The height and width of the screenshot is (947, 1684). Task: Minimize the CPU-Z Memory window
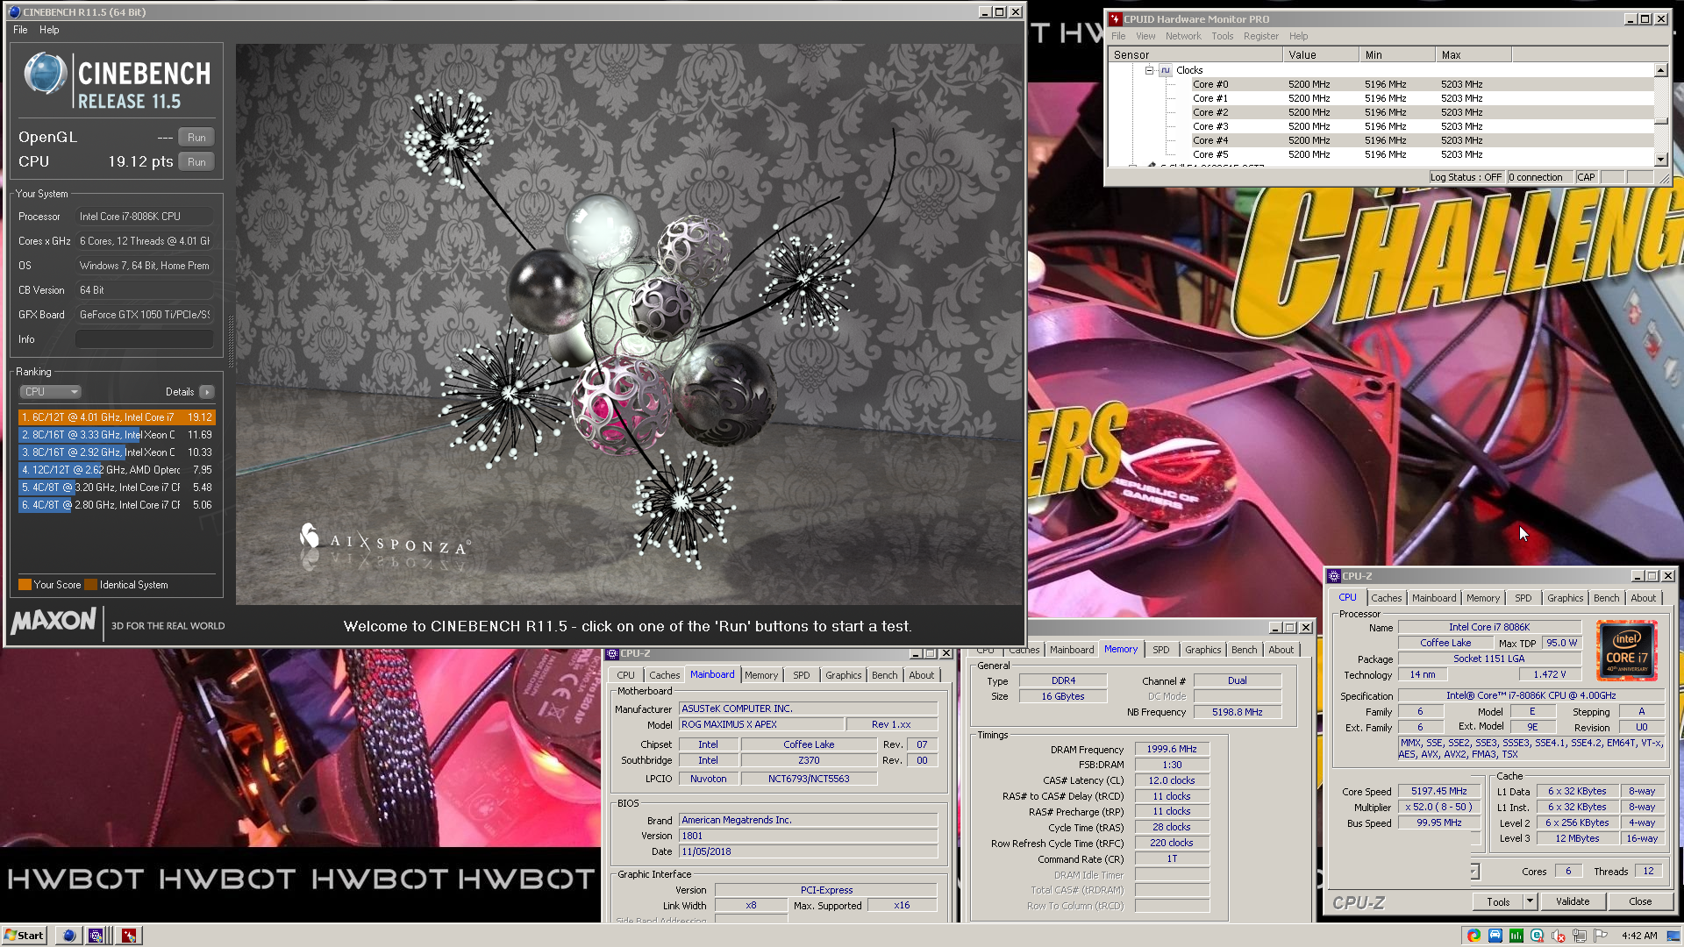pyautogui.click(x=1274, y=627)
